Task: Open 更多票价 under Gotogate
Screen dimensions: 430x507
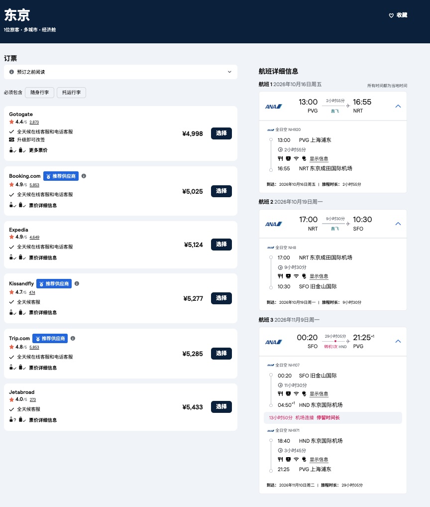Action: [38, 150]
